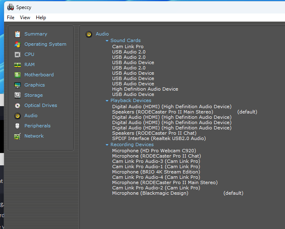285x229 pixels.
Task: Click the Motherboard circuit icon
Action: 18,75
